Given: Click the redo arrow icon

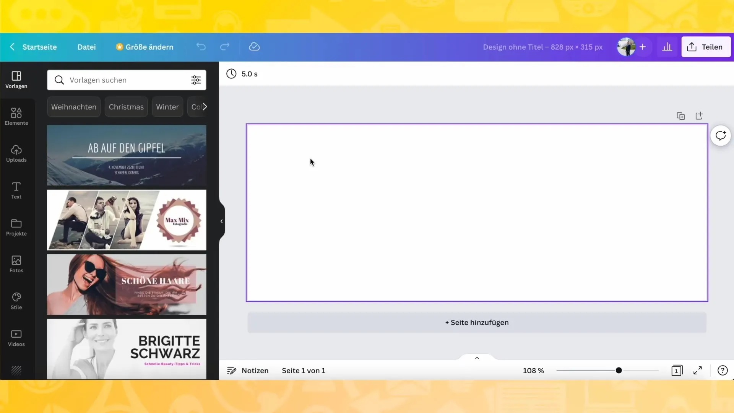Looking at the screenshot, I should (225, 47).
